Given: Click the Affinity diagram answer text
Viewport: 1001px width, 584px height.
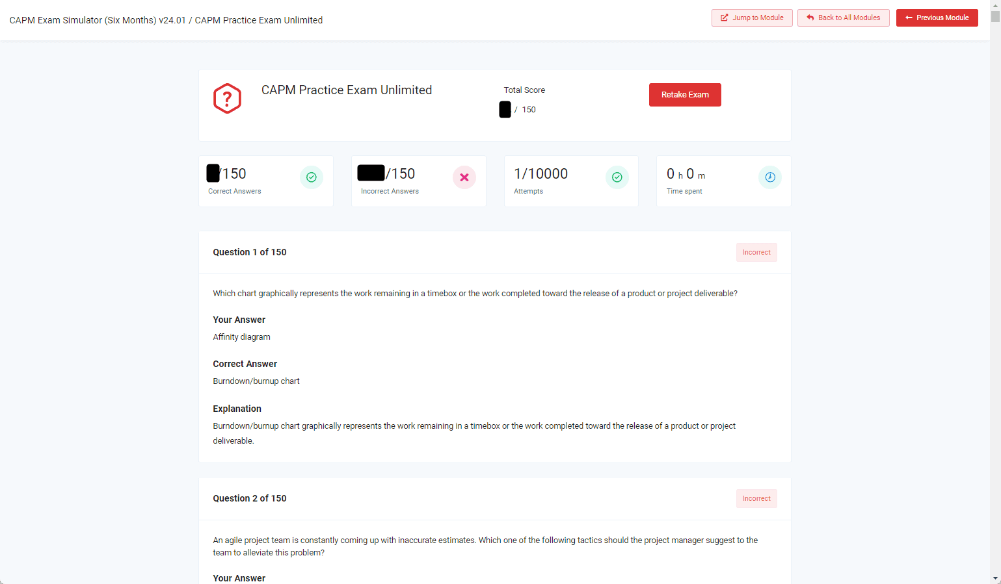Looking at the screenshot, I should 241,337.
